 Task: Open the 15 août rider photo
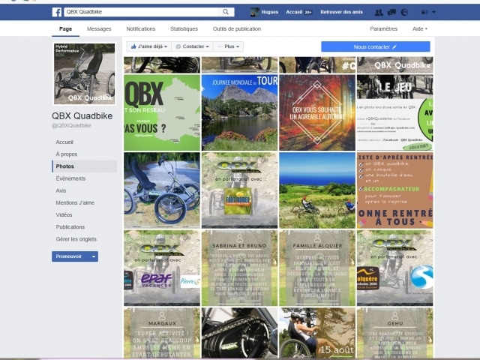click(317, 333)
